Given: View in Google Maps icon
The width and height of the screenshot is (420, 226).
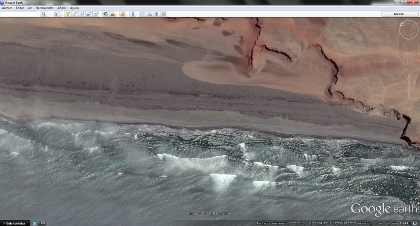Looking at the screenshot, I should click(x=164, y=14).
